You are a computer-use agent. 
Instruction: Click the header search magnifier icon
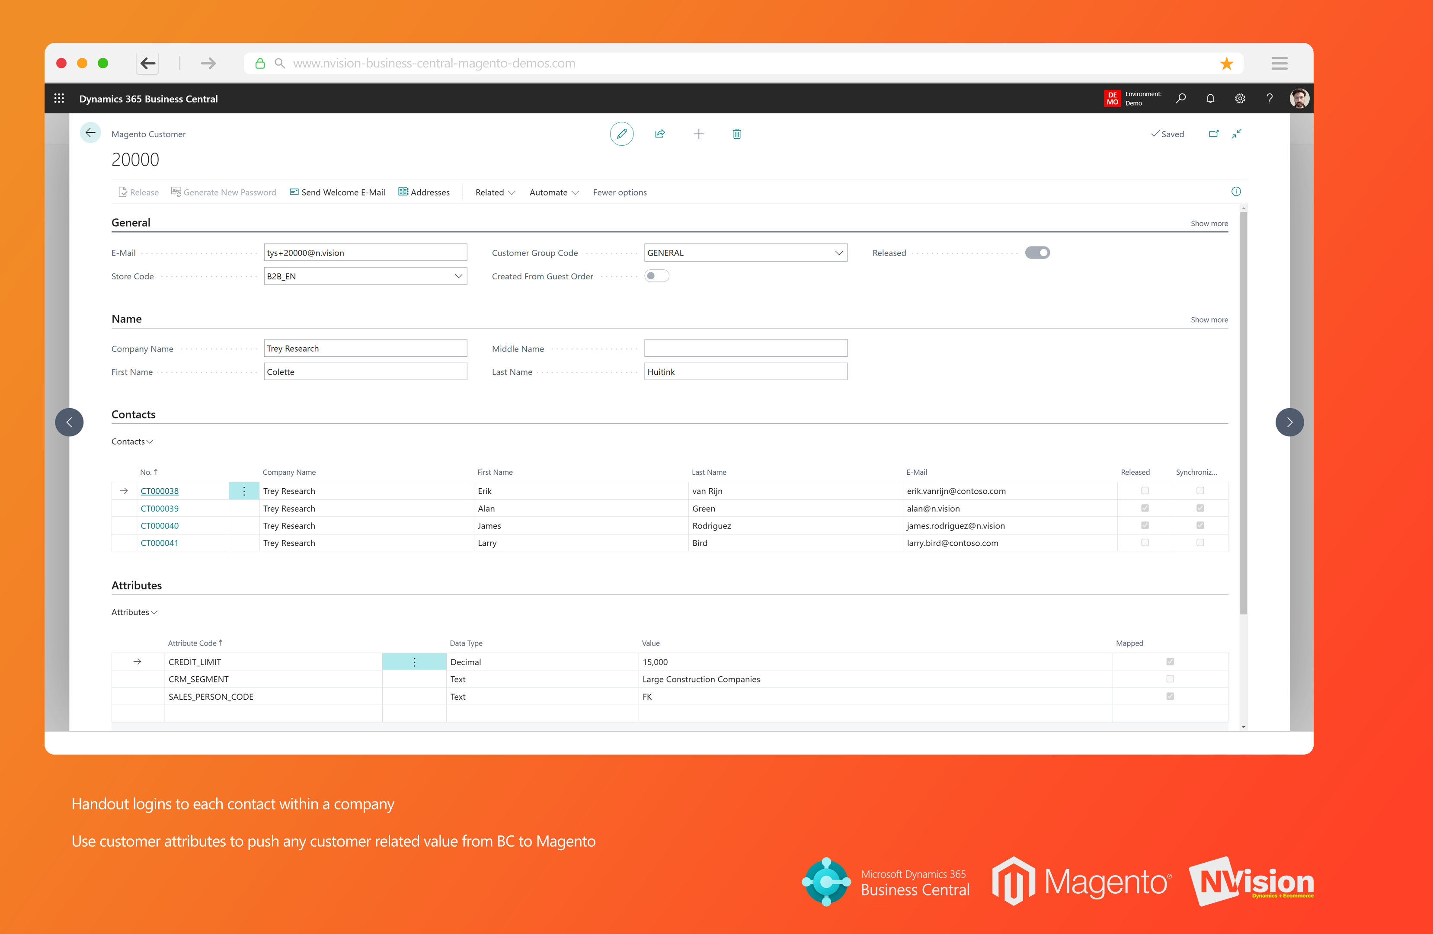tap(1181, 98)
